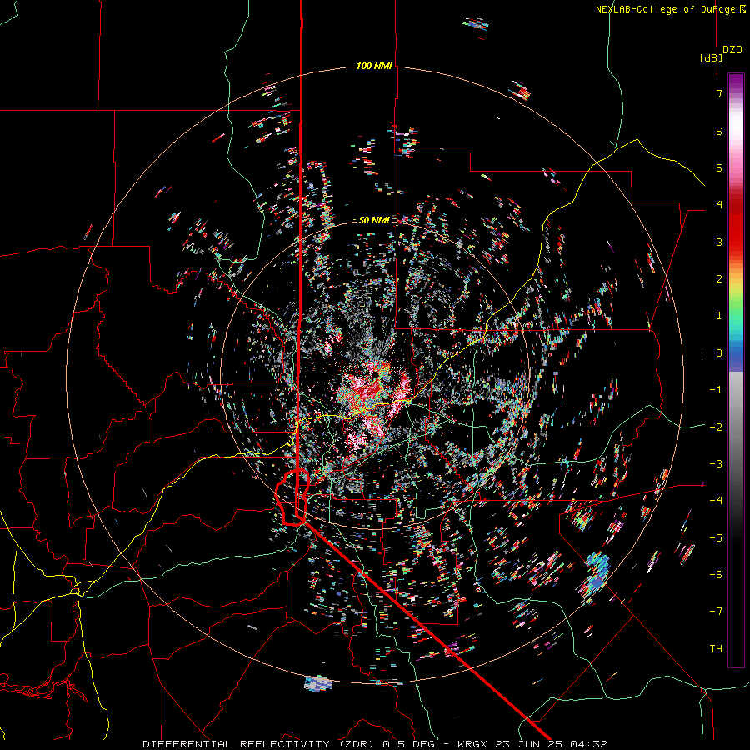This screenshot has width=750, height=750.
Task: Click the '50 NMI' range ring label
Action: pyautogui.click(x=374, y=220)
